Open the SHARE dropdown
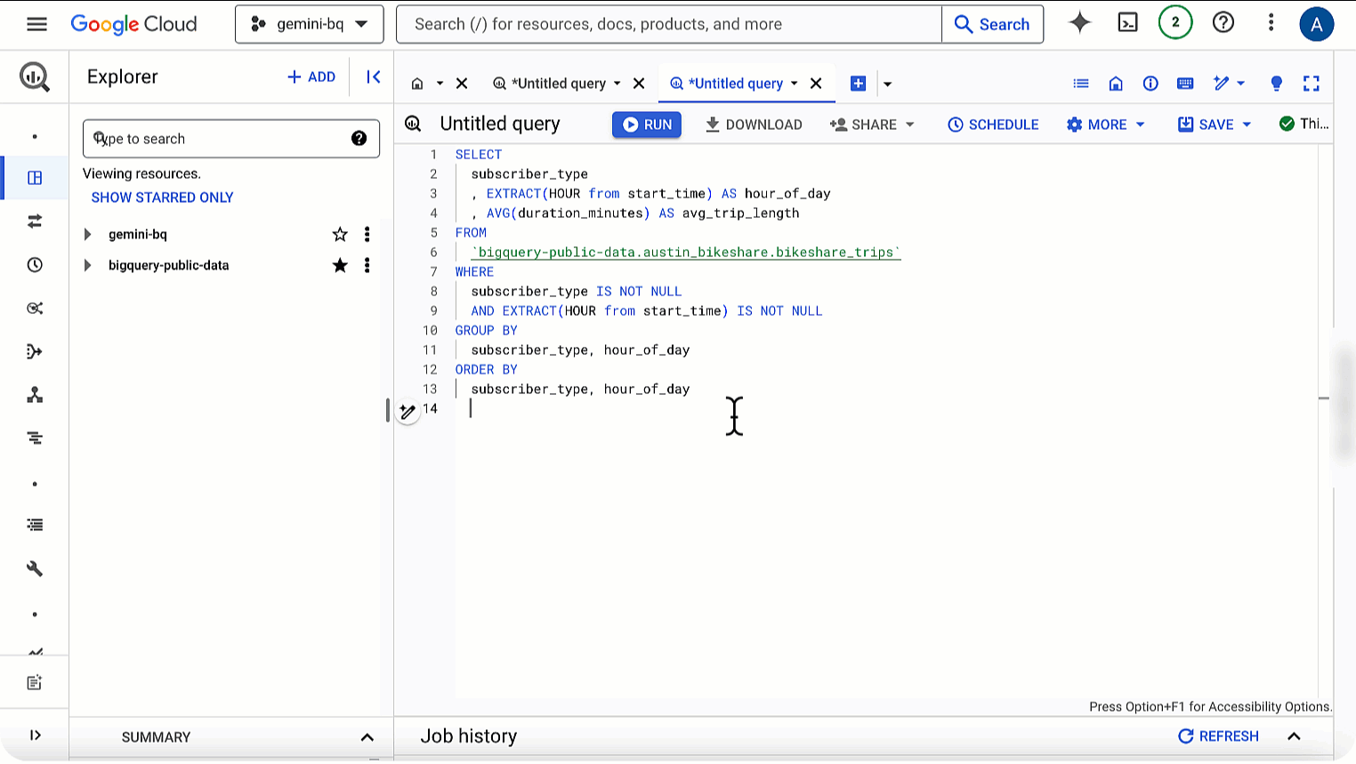This screenshot has height=764, width=1356. coord(872,125)
